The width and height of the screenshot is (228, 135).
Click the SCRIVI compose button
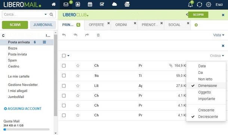(x=15, y=25)
